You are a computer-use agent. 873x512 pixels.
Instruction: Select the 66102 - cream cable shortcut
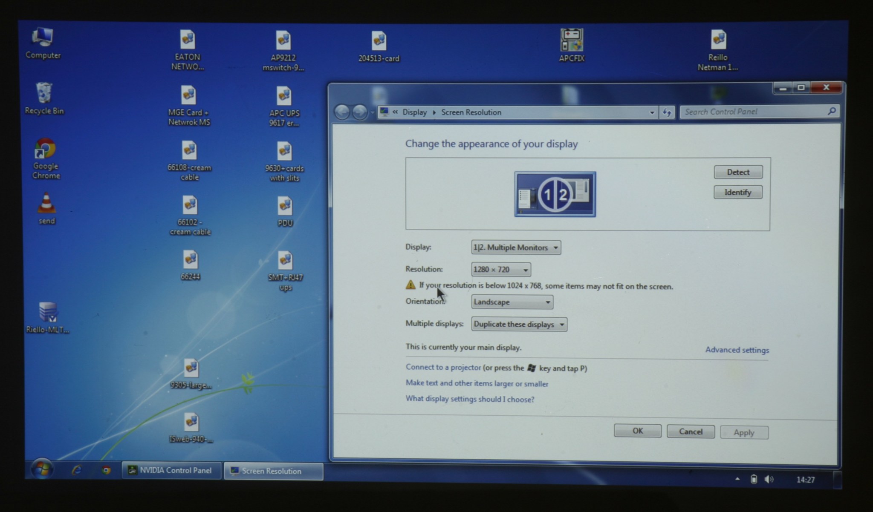190,216
